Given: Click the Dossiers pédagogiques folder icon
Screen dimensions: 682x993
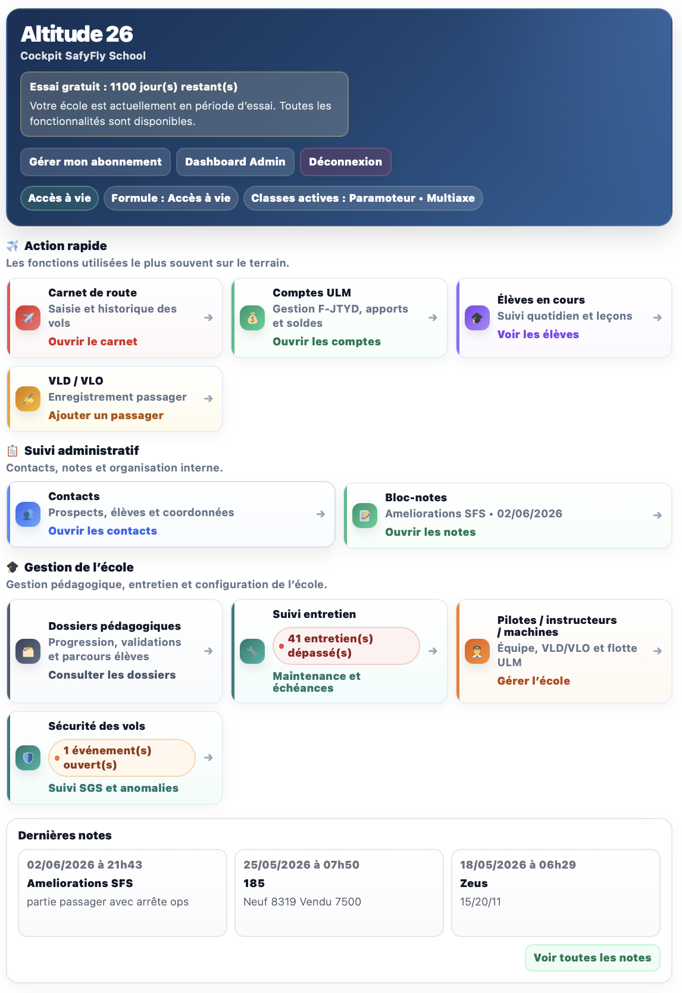Looking at the screenshot, I should 28,651.
